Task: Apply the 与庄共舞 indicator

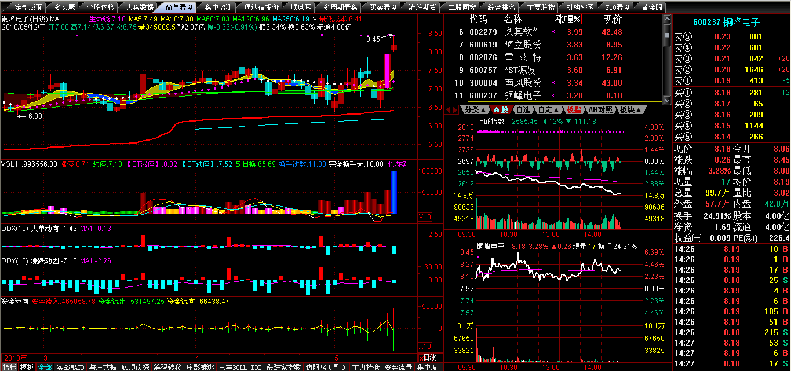Action: pyautogui.click(x=103, y=367)
